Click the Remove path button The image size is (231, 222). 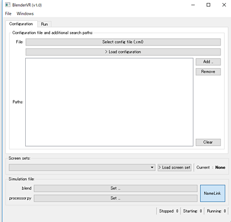[x=208, y=72]
